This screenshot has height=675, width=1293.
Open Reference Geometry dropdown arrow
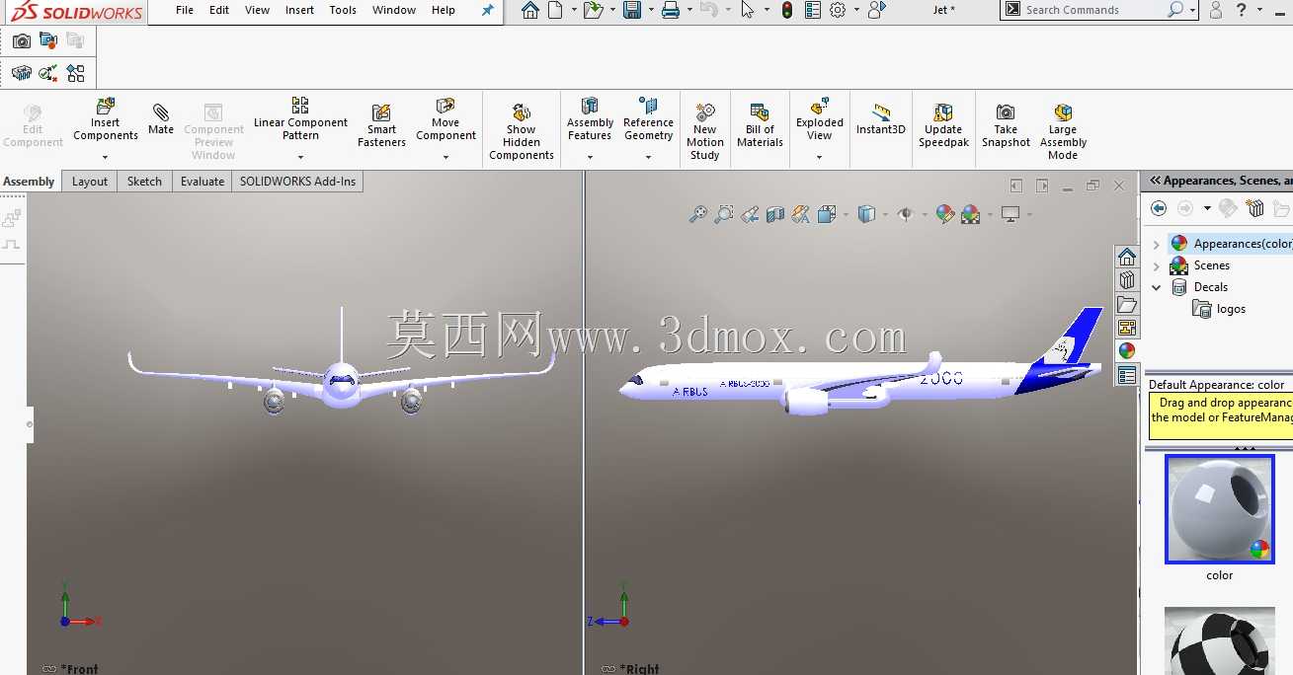(648, 157)
